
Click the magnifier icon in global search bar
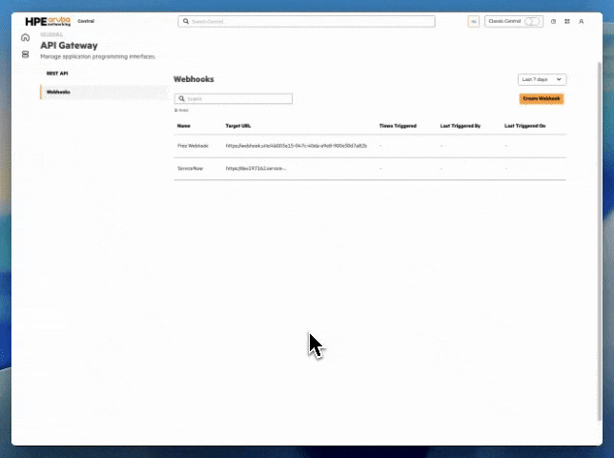186,21
